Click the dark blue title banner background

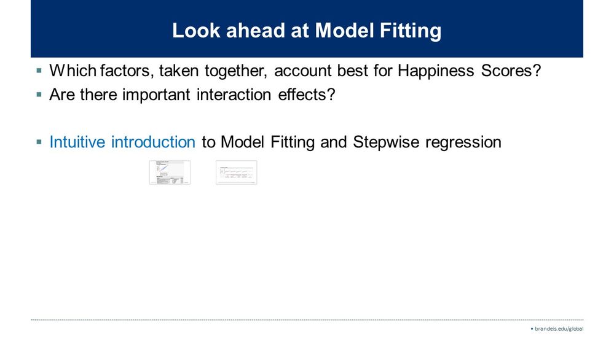(x=92, y=31)
